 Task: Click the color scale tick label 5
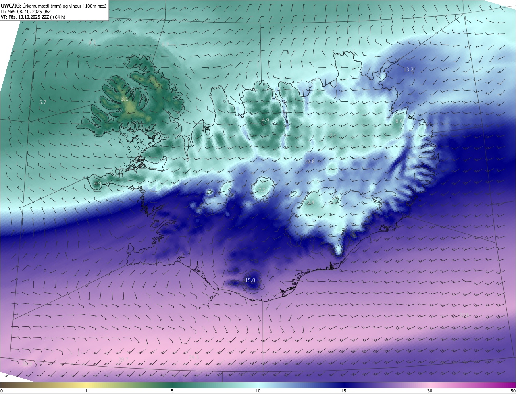172,391
